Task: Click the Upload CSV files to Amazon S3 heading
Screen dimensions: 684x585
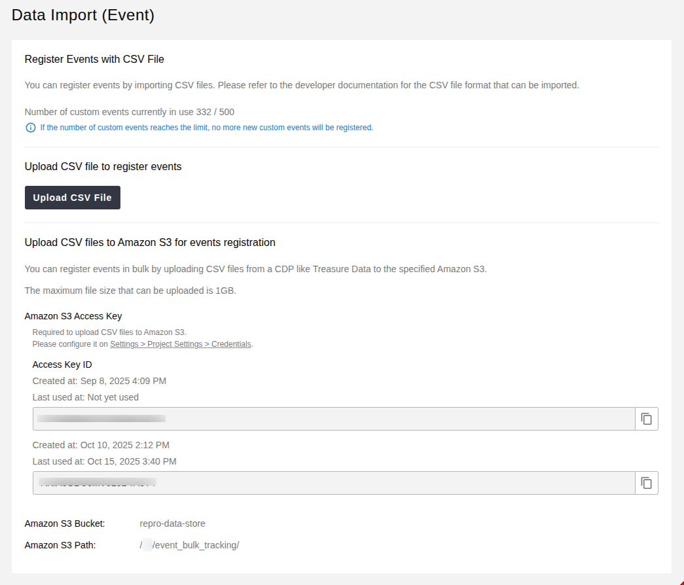Action: [x=149, y=242]
